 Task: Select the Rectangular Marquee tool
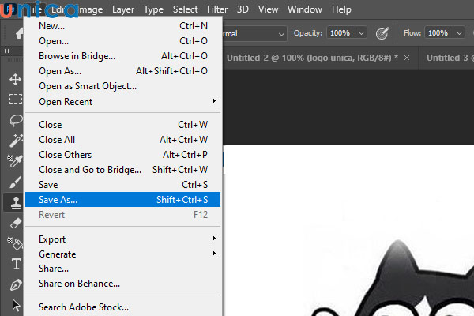(x=15, y=100)
